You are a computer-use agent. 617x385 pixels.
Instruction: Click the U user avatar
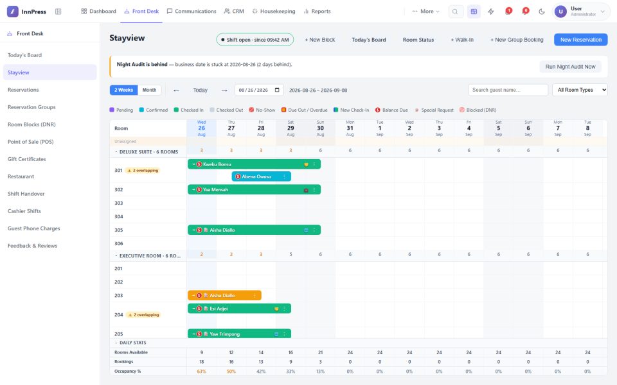[560, 12]
